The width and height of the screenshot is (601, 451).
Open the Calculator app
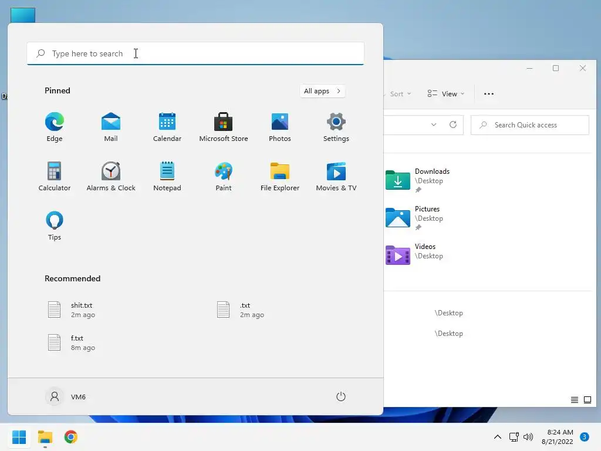tap(55, 176)
